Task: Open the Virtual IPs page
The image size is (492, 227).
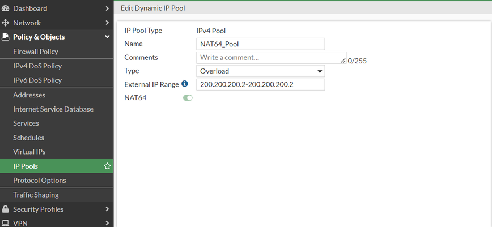Action: tap(29, 152)
